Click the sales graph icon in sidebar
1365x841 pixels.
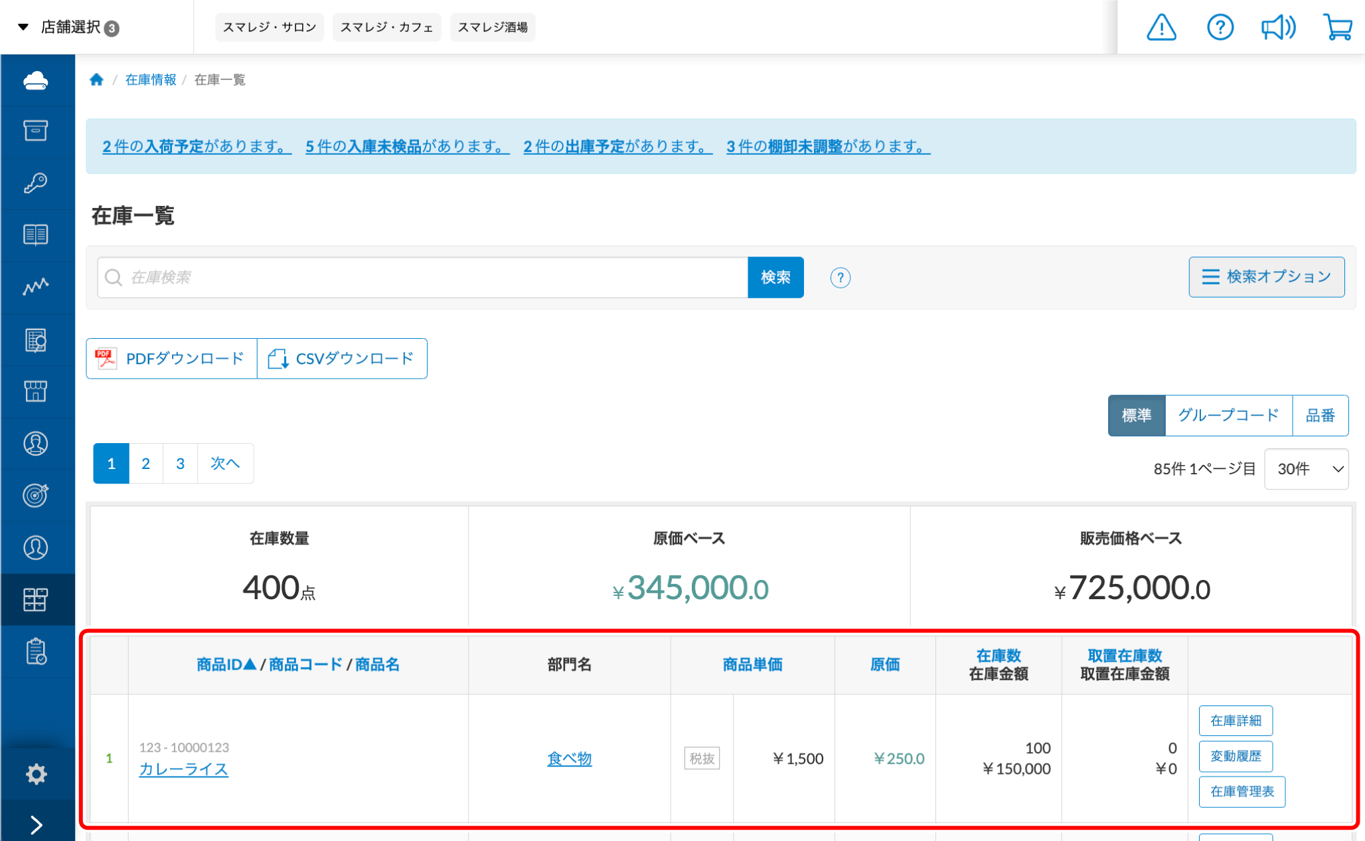tap(36, 286)
